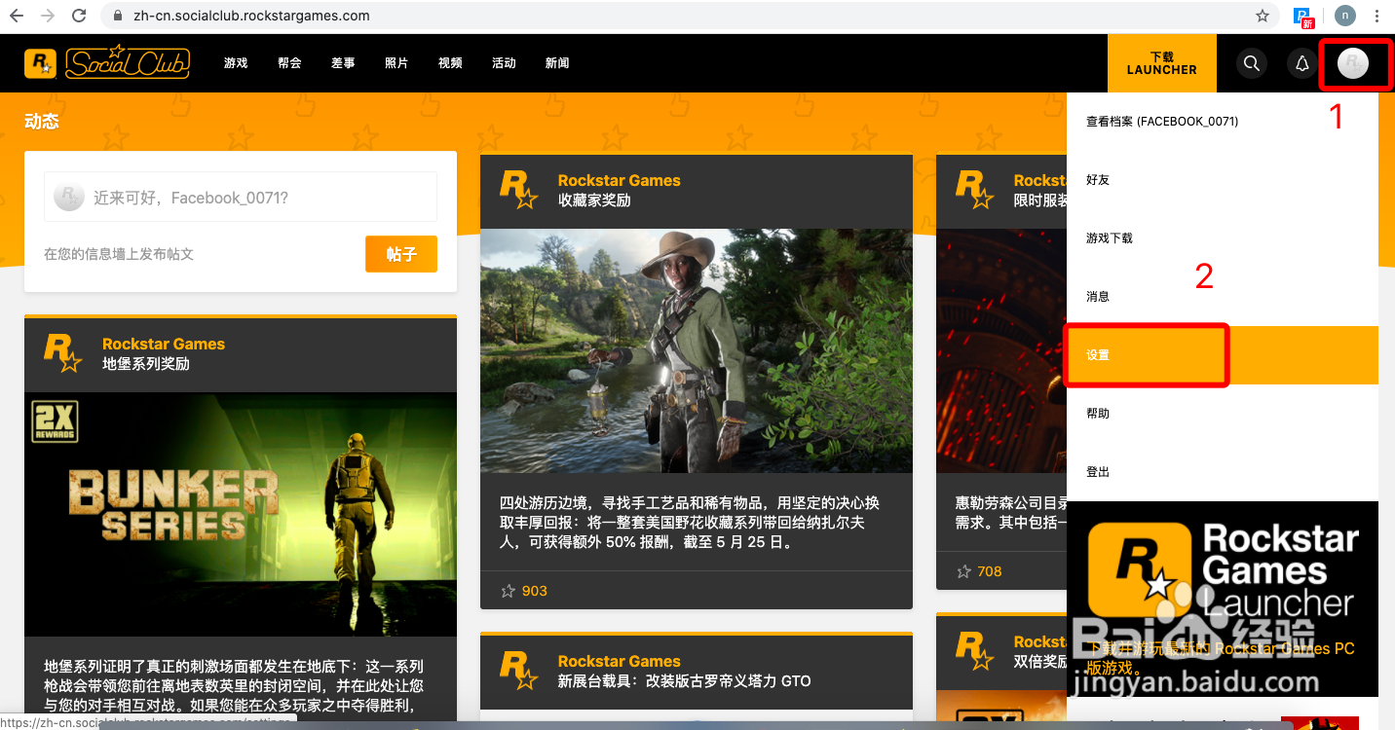Open the Rockstar Games Launcher promo banner
This screenshot has width=1395, height=730.
click(x=1223, y=599)
